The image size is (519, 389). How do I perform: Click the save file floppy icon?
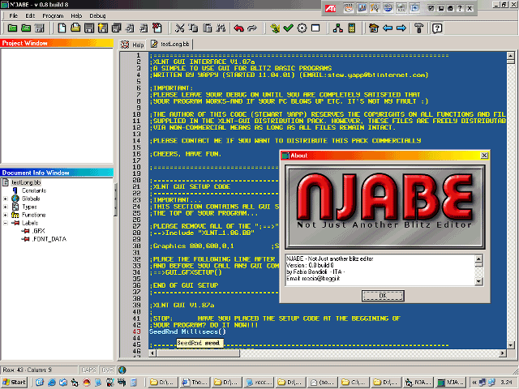(89, 28)
